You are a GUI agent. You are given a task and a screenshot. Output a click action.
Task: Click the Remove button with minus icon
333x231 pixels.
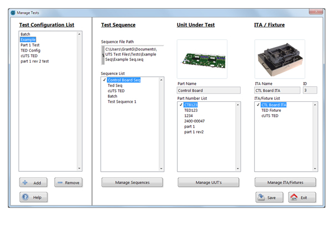[x=68, y=182]
